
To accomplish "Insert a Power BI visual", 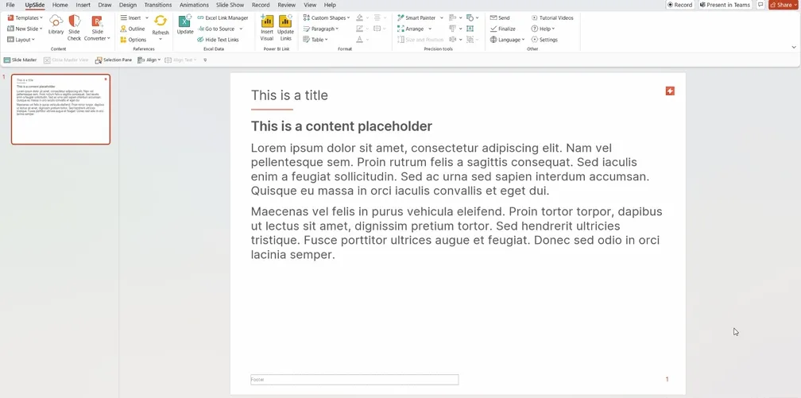I will [267, 28].
